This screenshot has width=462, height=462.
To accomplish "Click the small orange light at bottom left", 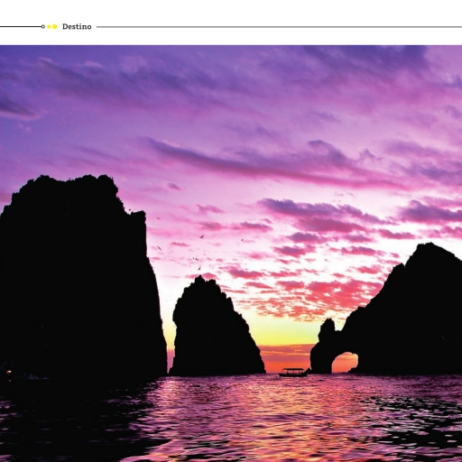I will (x=9, y=373).
